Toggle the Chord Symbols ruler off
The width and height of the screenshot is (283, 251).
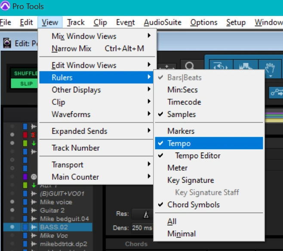(193, 205)
